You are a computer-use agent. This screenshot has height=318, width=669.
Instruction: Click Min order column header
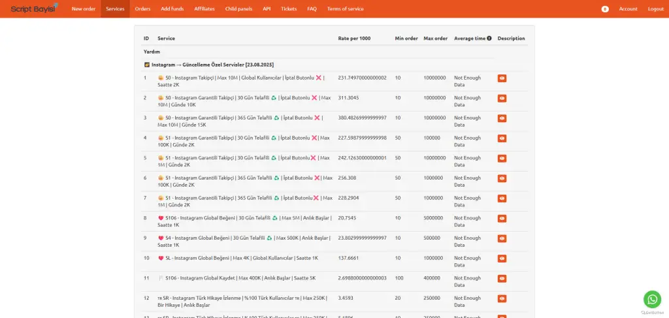406,39
